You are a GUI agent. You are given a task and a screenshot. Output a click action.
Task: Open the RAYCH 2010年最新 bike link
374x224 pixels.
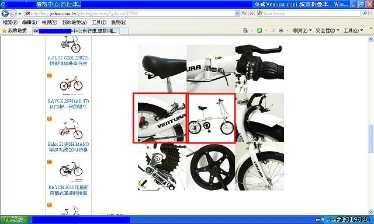68,190
